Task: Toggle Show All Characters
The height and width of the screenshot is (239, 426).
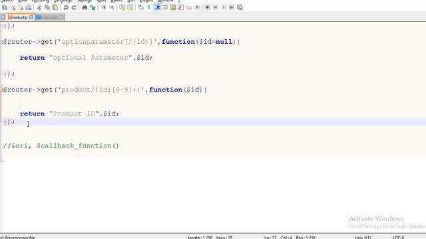Action: 149,7
